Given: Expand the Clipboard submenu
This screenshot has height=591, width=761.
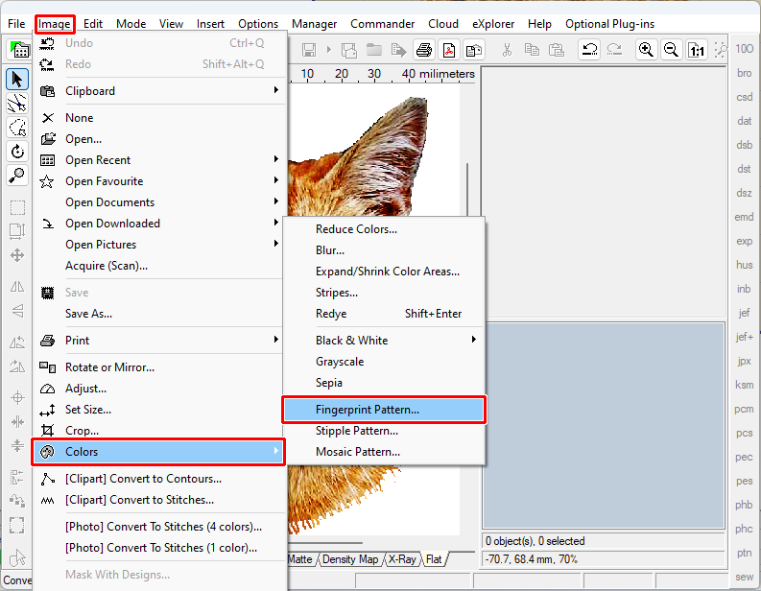Looking at the screenshot, I should pos(159,91).
